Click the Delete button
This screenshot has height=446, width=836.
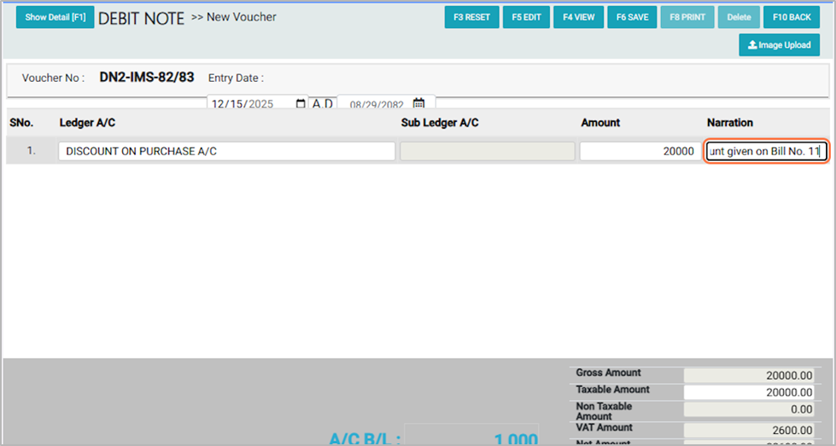pos(739,17)
